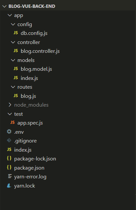Click the yarn icon beside yarn.lock

tap(9, 186)
